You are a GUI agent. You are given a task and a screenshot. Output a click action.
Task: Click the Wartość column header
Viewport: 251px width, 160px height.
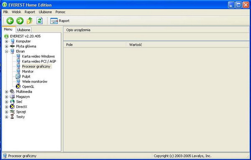coord(187,45)
